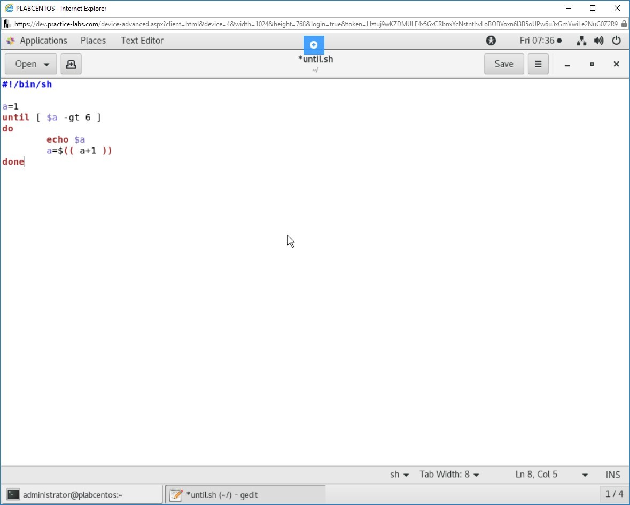Expand the Tab Width: 8 dropdown

(449, 475)
